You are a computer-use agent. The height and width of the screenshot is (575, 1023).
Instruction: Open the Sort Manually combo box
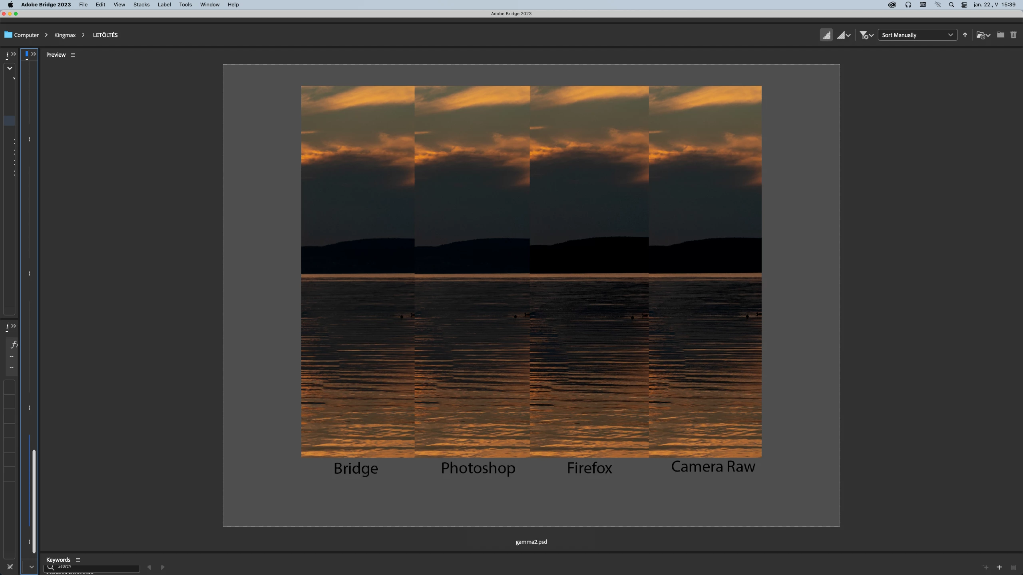click(x=917, y=35)
